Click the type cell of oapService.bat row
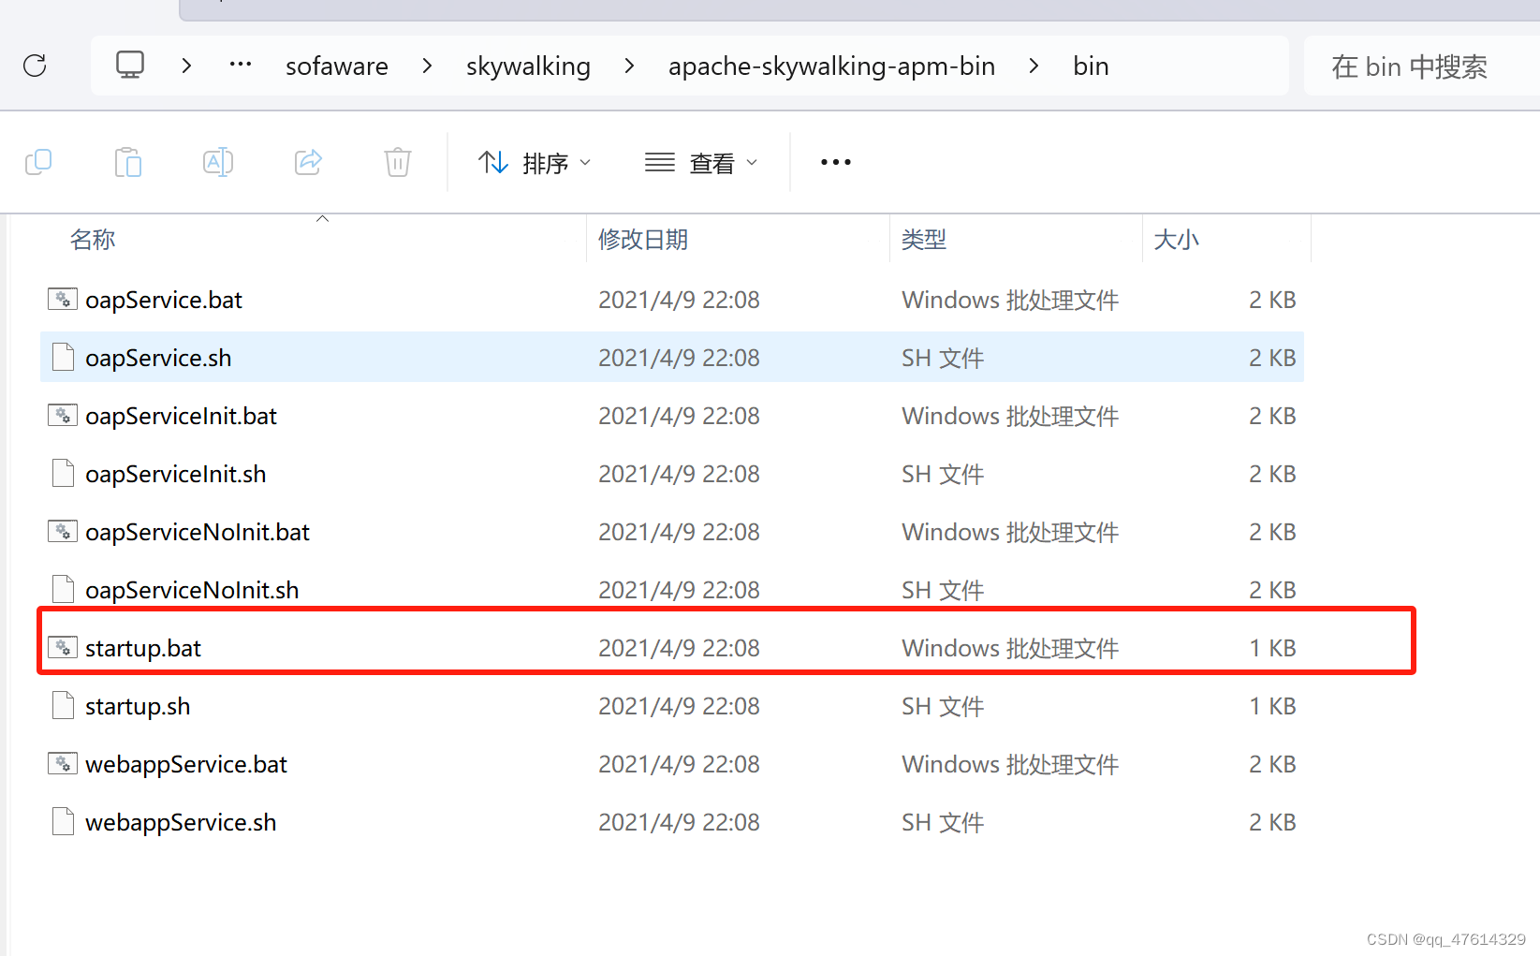The height and width of the screenshot is (956, 1540). click(1010, 300)
